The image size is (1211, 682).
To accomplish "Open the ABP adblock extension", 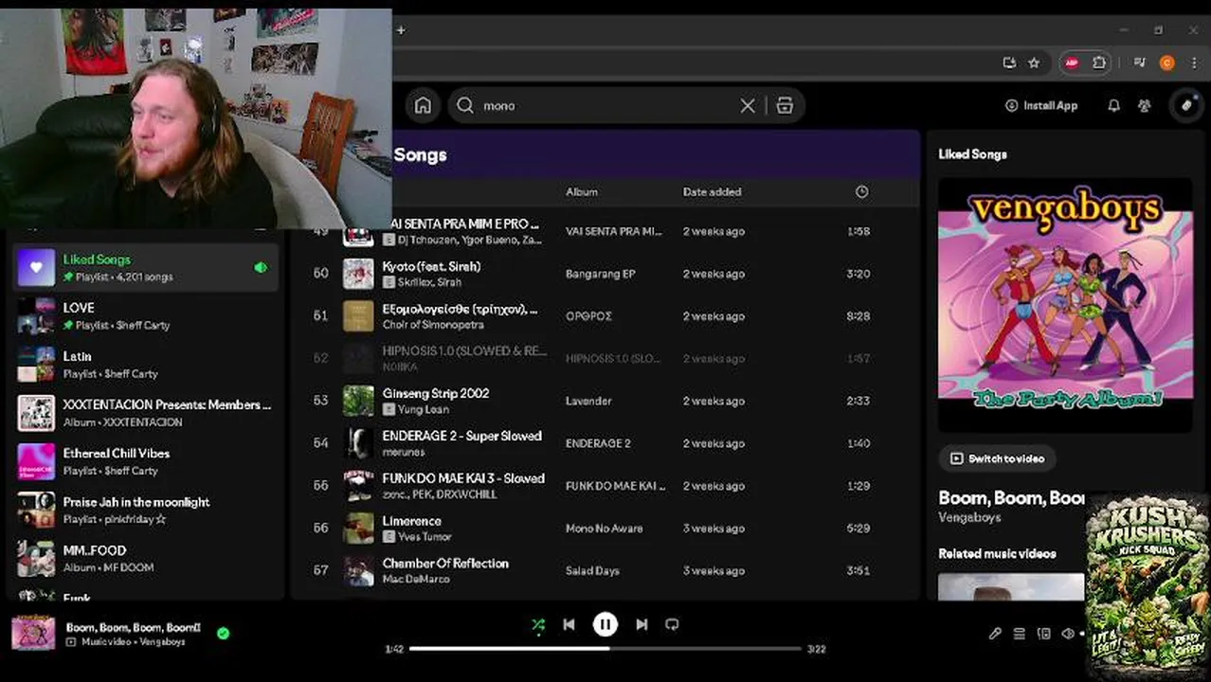I will [x=1072, y=63].
